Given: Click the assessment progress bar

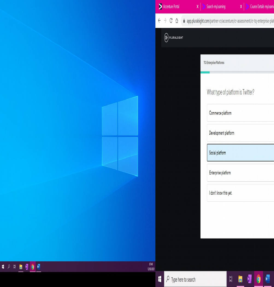Looking at the screenshot, I should [x=237, y=72].
